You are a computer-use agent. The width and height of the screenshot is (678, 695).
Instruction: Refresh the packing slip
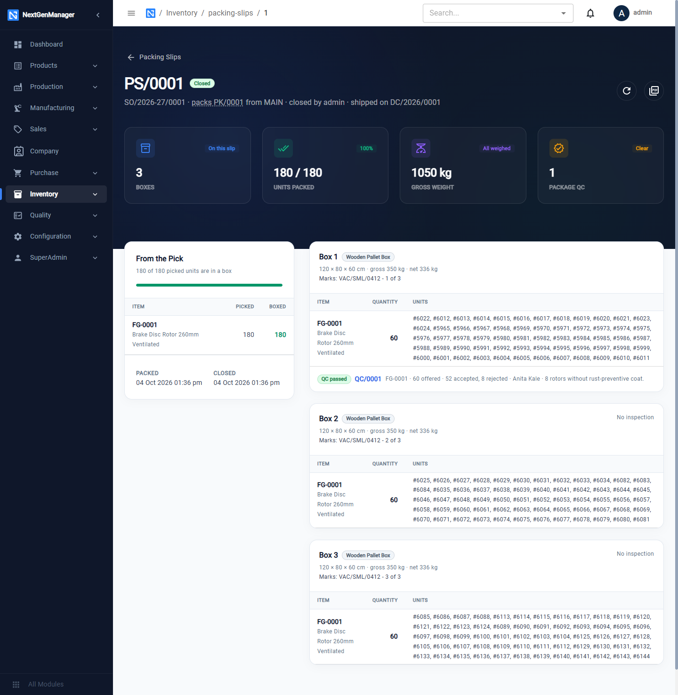(x=627, y=91)
